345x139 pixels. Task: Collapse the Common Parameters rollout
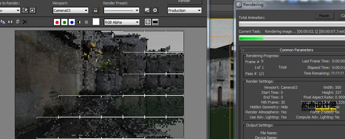click(x=244, y=50)
